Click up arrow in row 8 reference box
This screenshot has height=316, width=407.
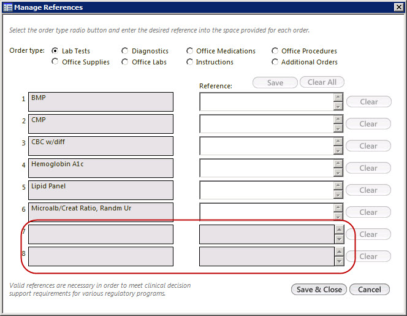pos(340,252)
